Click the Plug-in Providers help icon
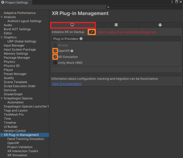Viewport: 183px width, 158px height. click(x=81, y=39)
